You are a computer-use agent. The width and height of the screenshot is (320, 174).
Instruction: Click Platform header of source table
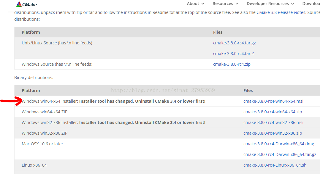click(31, 32)
